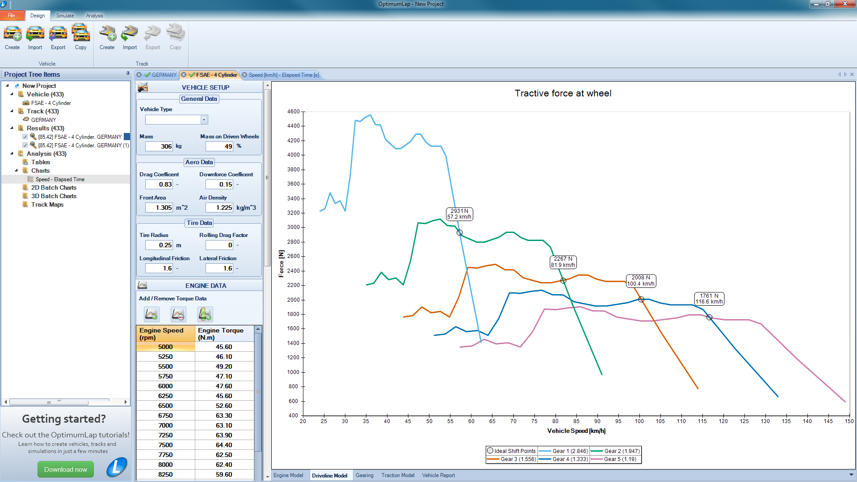The image size is (857, 482).
Task: Switch to the Vehicle Report tab
Action: tap(438, 475)
